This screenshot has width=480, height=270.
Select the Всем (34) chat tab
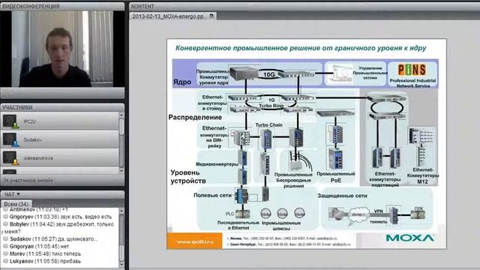[x=16, y=204]
